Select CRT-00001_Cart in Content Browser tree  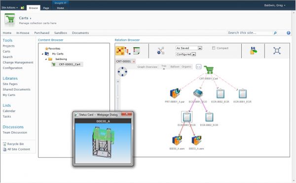click(x=67, y=64)
